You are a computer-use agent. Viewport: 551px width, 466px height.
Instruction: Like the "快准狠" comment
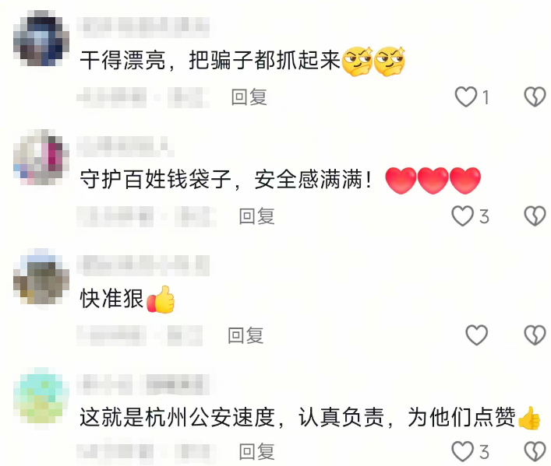click(x=476, y=335)
